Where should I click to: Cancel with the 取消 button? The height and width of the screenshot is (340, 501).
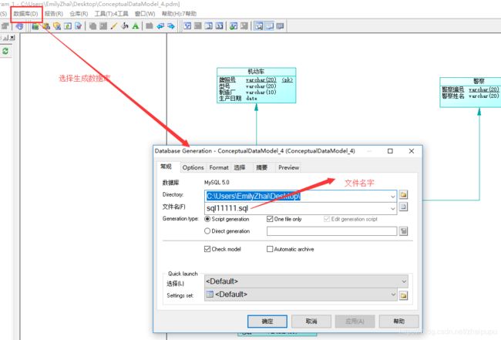[311, 321]
